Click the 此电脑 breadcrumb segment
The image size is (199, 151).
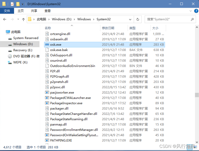pos(41,19)
